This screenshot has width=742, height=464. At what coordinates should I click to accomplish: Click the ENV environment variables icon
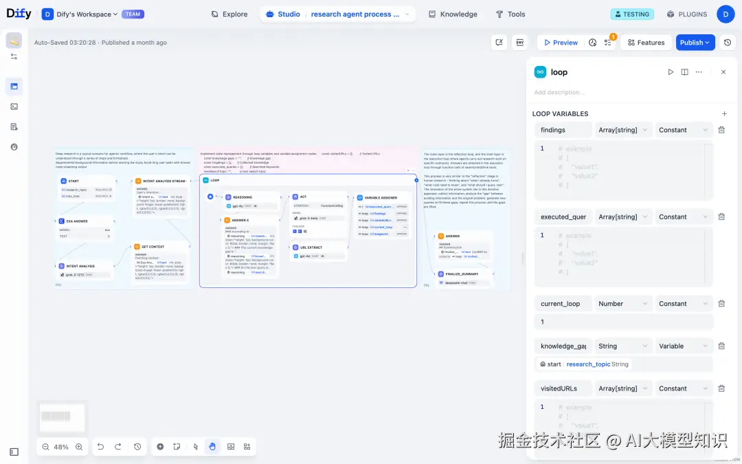[x=519, y=43]
